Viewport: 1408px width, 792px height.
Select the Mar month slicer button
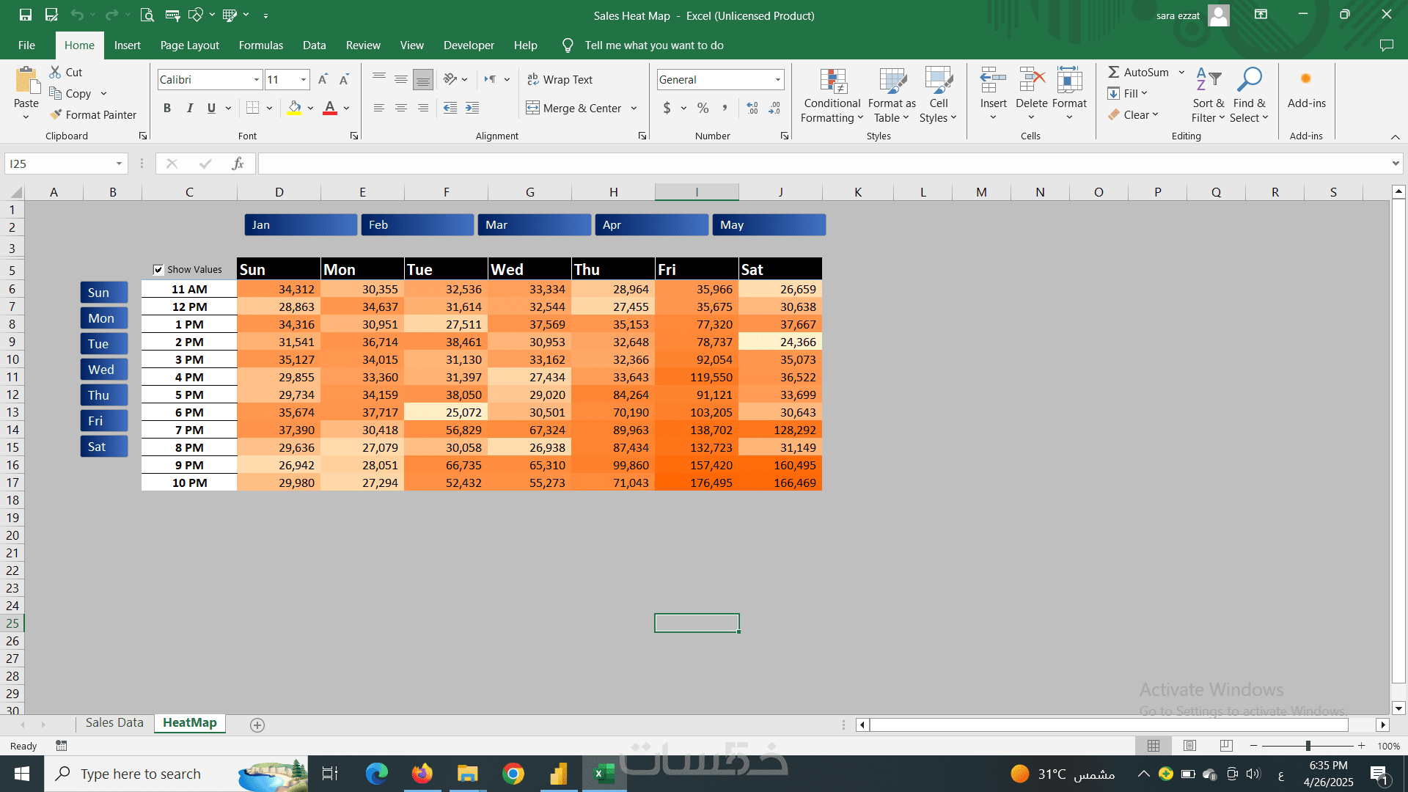[x=534, y=224]
